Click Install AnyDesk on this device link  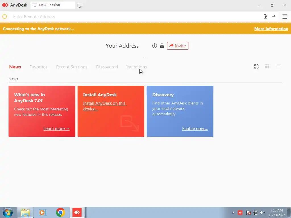coord(105,106)
